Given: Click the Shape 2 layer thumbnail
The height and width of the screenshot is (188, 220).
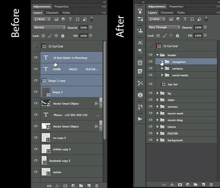Looking at the screenshot, I should (x=45, y=92).
